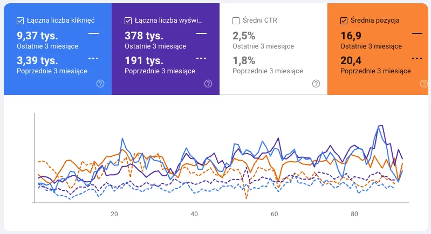Viewport: 431px width, 234px height.
Task: Click help icon in Średni CTR card
Action: [316, 84]
